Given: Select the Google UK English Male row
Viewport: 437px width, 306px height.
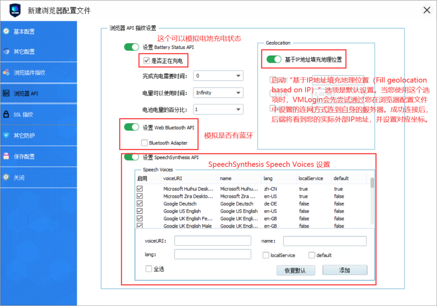Looking at the screenshot, I should tap(253, 226).
